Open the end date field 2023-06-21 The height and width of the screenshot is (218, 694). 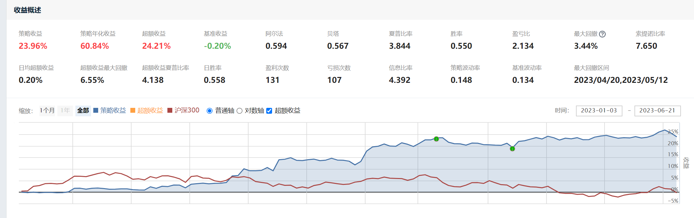657,110
